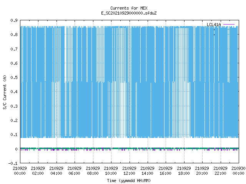Click the x-axis tick "210929 02:00"
The width and height of the screenshot is (246, 184).
coord(38,171)
